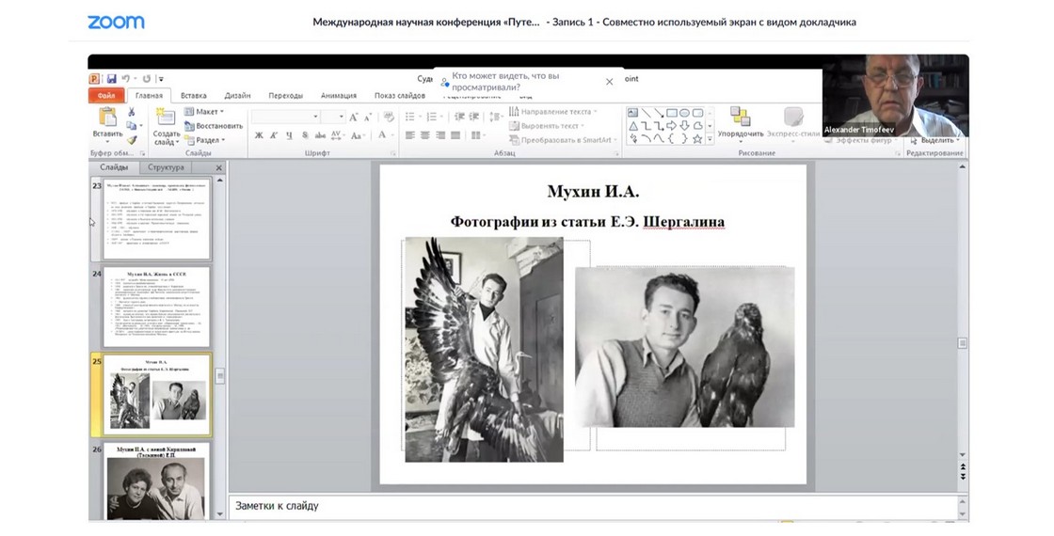Select the Format Painter brush icon
Screen dimensions: 1054x536
tap(132, 139)
